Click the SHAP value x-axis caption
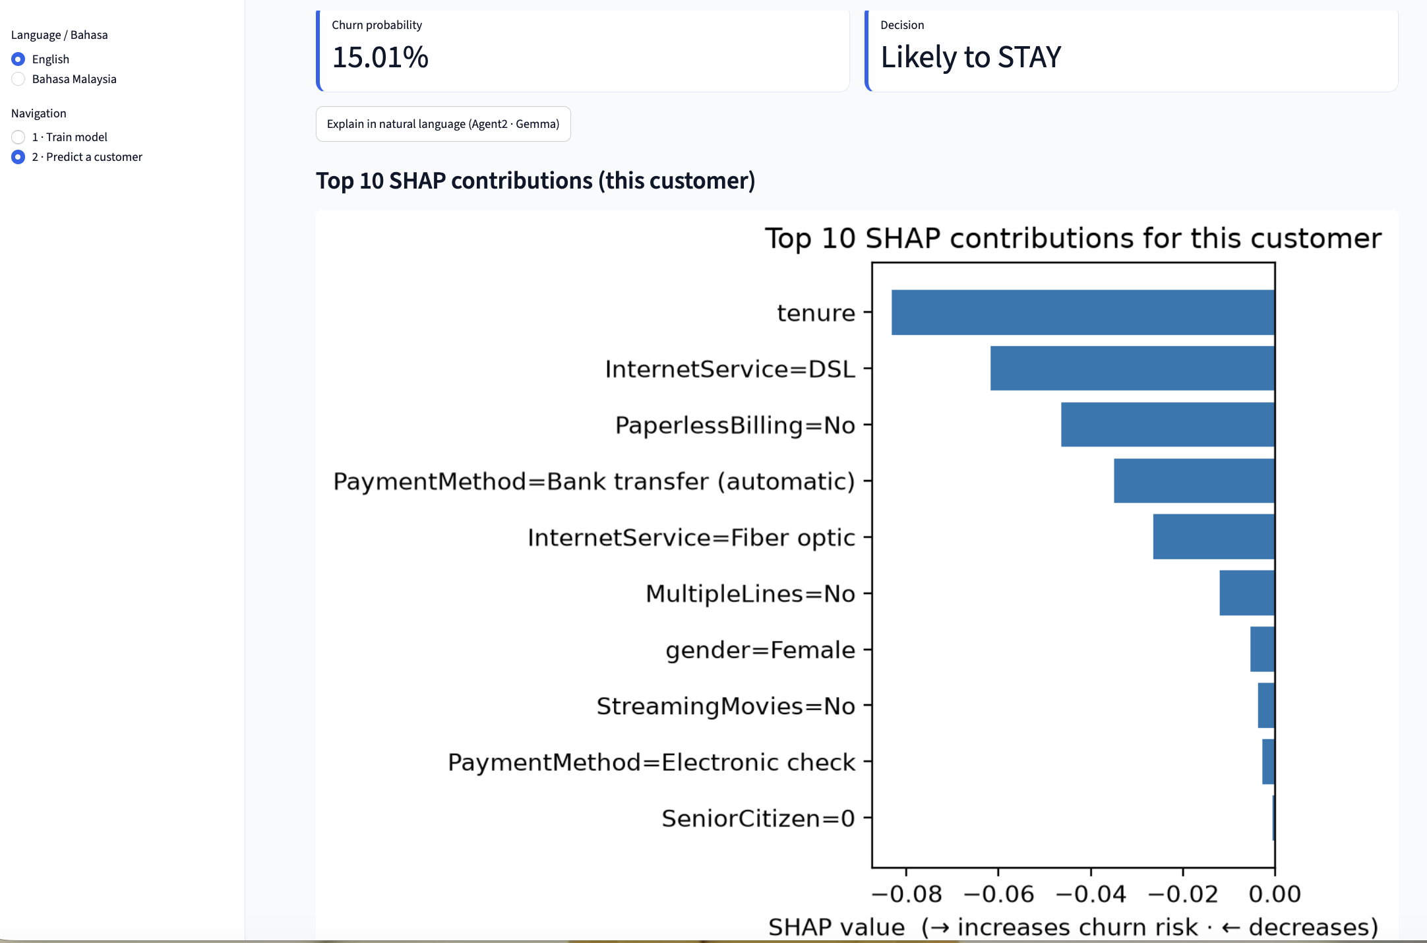Viewport: 1427px width, 943px height. (1074, 927)
